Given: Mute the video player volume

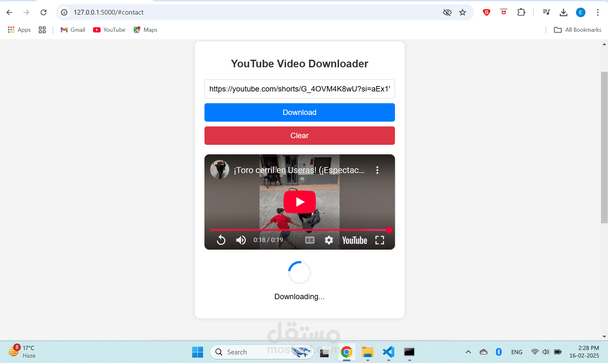Looking at the screenshot, I should (241, 240).
